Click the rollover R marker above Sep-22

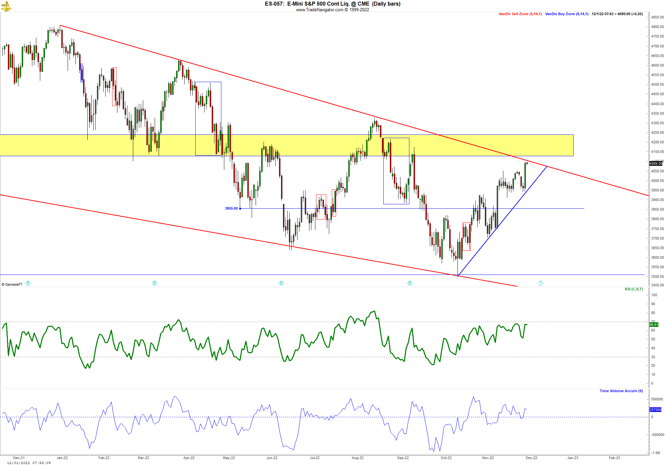pyautogui.click(x=410, y=283)
